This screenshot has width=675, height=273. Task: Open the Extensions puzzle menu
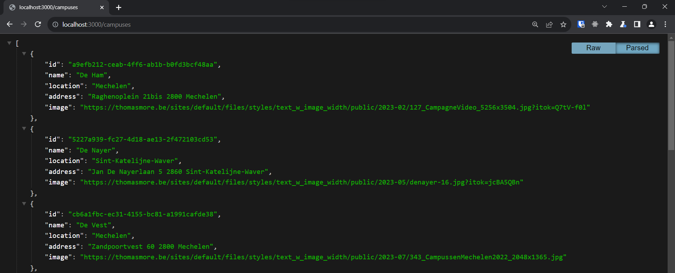[609, 24]
